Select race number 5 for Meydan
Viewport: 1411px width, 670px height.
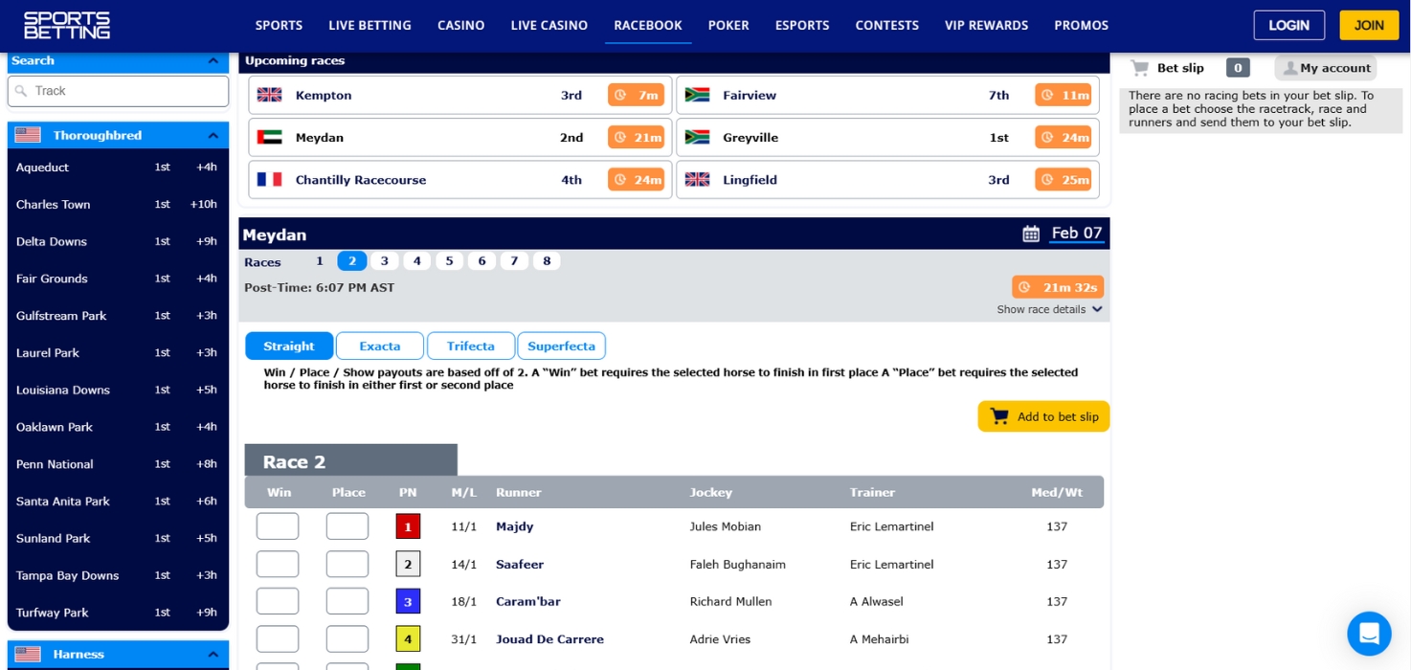[449, 261]
